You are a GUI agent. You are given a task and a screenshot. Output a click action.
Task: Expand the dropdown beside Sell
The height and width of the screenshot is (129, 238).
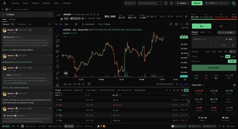click(234, 26)
